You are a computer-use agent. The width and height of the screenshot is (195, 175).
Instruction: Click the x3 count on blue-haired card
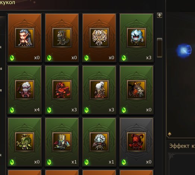[x=149, y=58]
